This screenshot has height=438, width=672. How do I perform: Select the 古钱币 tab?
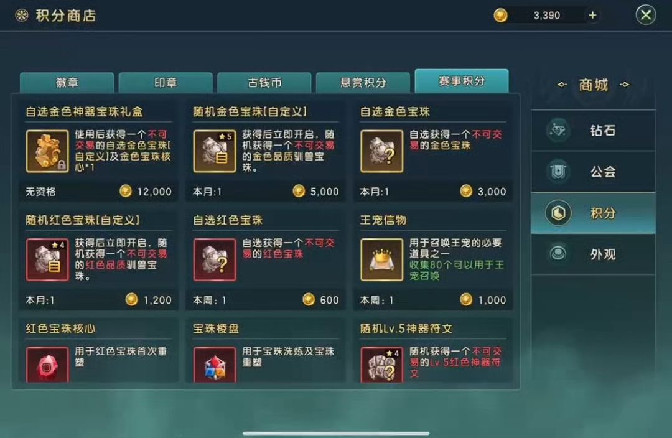pyautogui.click(x=264, y=82)
